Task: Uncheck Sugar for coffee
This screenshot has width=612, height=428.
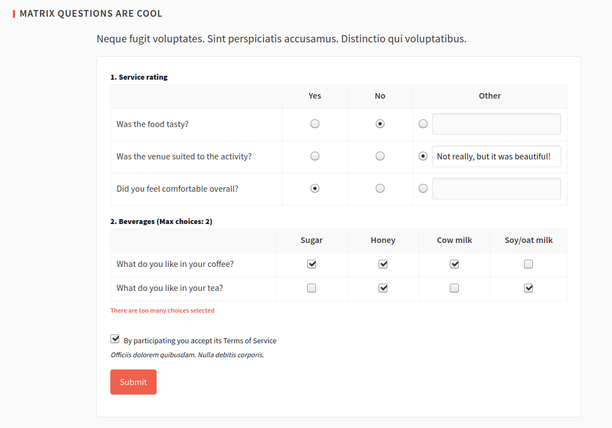Action: click(x=312, y=264)
